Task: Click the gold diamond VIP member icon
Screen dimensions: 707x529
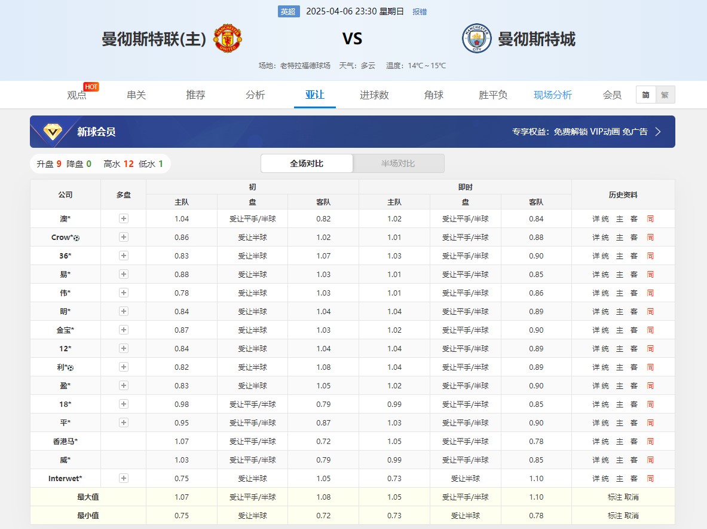Action: 53,132
